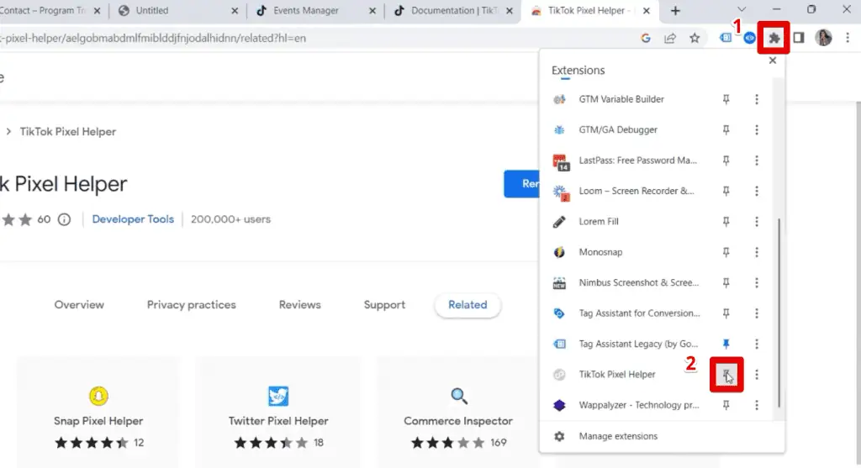The height and width of the screenshot is (468, 861).
Task: Switch to the Overview tab
Action: click(79, 305)
